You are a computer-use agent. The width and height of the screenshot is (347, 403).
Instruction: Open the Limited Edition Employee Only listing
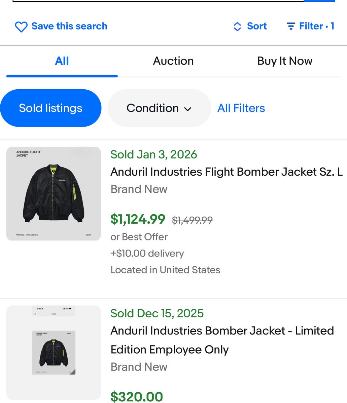(x=222, y=340)
